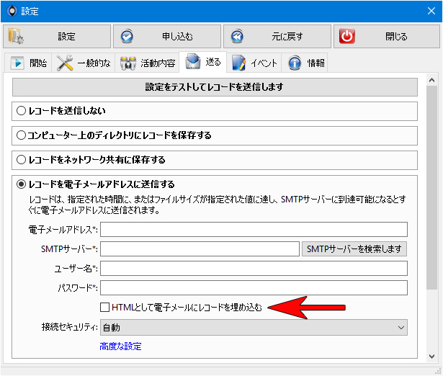Click the 電子メールアドレス input field
This screenshot has height=376, width=443.
click(x=254, y=229)
